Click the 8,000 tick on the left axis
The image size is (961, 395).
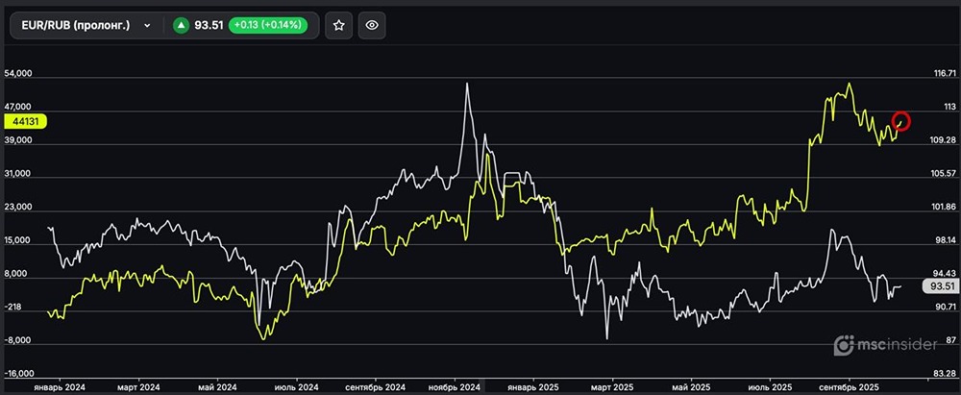coord(16,274)
